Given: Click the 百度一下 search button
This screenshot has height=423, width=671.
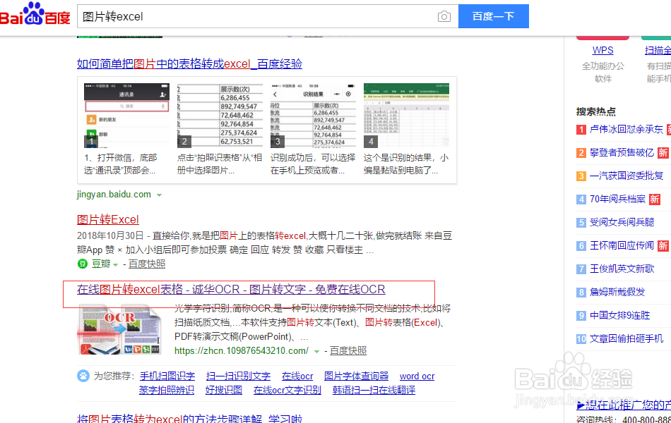Looking at the screenshot, I should tap(493, 16).
